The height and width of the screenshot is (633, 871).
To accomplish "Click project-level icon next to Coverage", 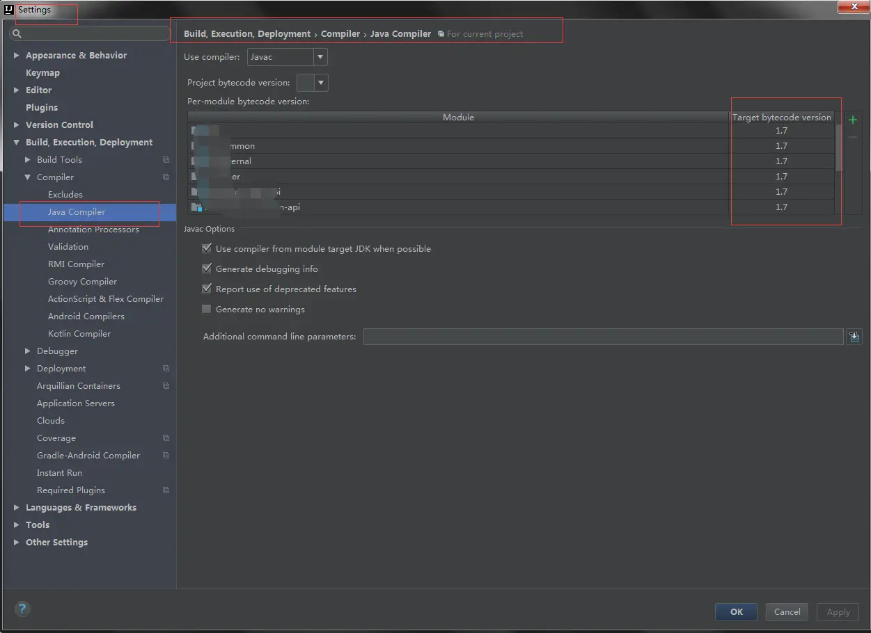I will tap(166, 438).
